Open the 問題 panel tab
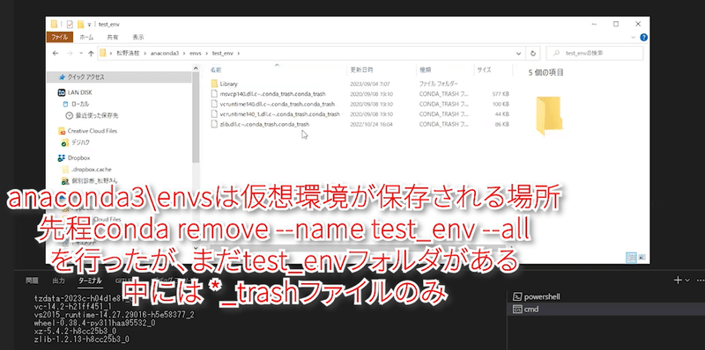Image resolution: width=705 pixels, height=350 pixels. pos(32,281)
